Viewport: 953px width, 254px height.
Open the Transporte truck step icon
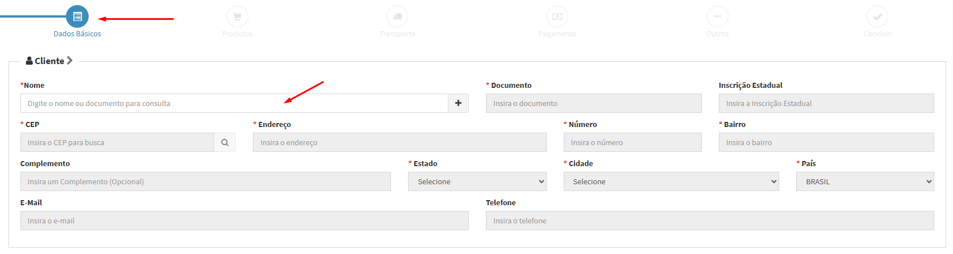pyautogui.click(x=397, y=17)
